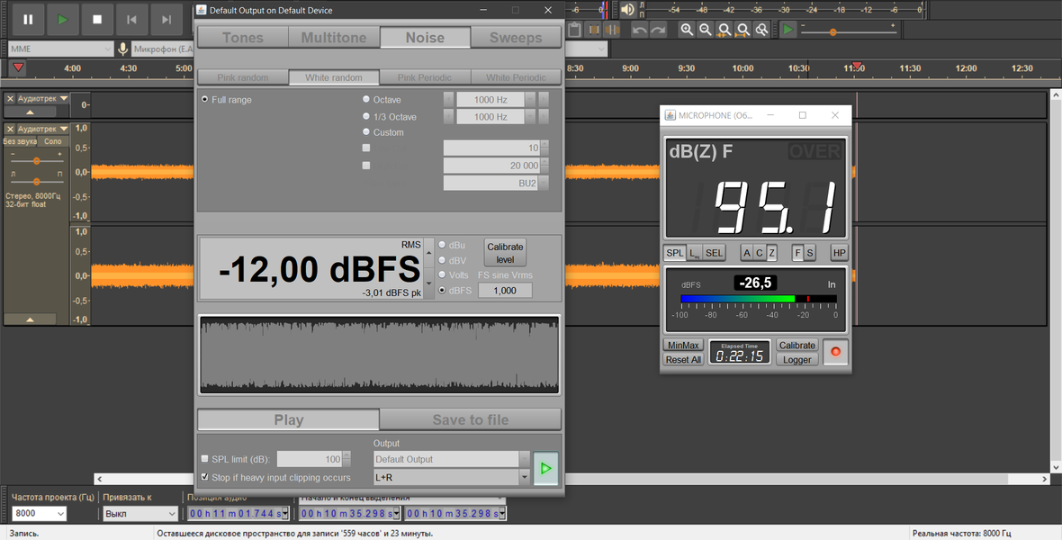
Task: Open the MME audio host dropdown
Action: 59,49
